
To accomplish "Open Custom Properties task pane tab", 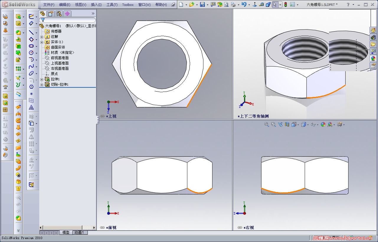I will 373,66.
